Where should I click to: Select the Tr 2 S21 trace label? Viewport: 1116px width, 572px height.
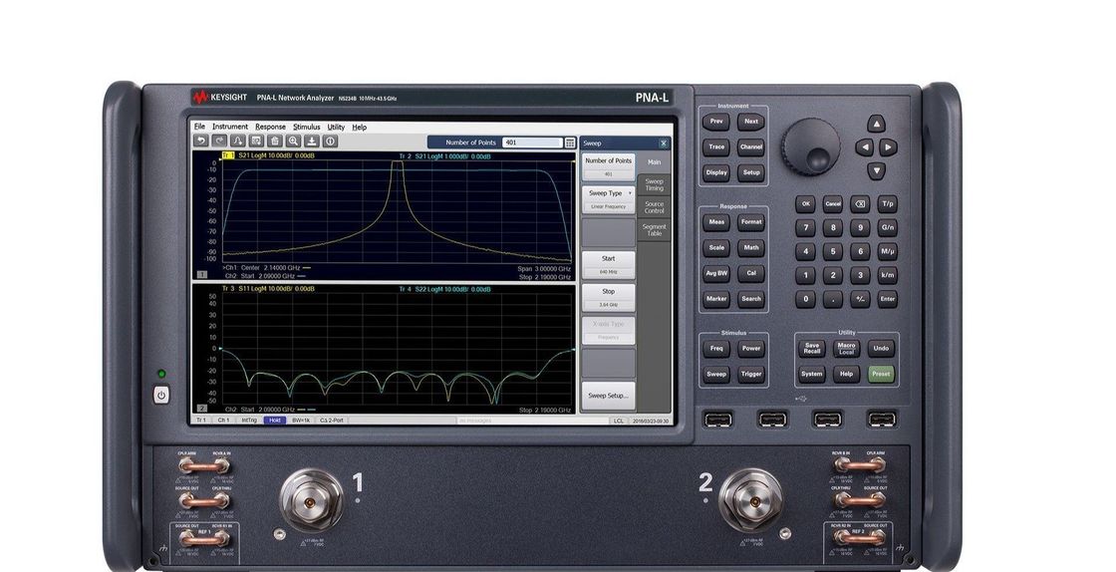point(444,155)
